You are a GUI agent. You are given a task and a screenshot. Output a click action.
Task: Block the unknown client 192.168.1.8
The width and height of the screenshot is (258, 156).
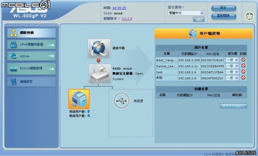[243, 77]
